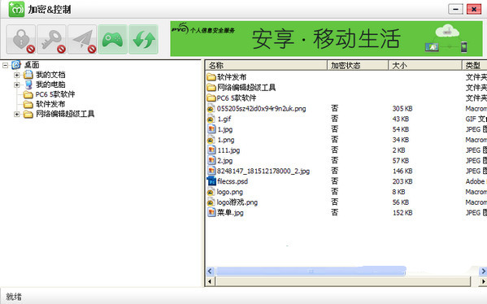Image resolution: width=487 pixels, height=304 pixels.
Task: Click the cloud devices banner graphic
Action: pyautogui.click(x=446, y=38)
